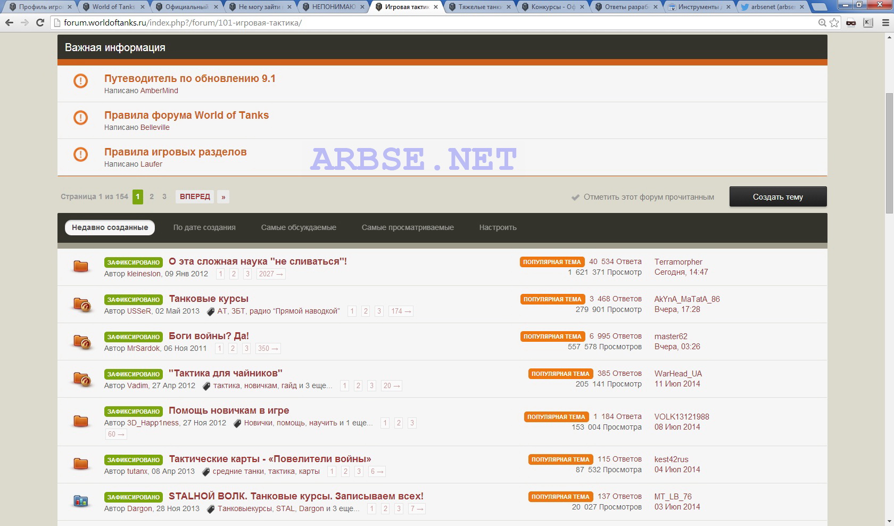Viewport: 894px width, 526px height.
Task: Switch to the Тяжелые танки browser tab
Action: [479, 7]
